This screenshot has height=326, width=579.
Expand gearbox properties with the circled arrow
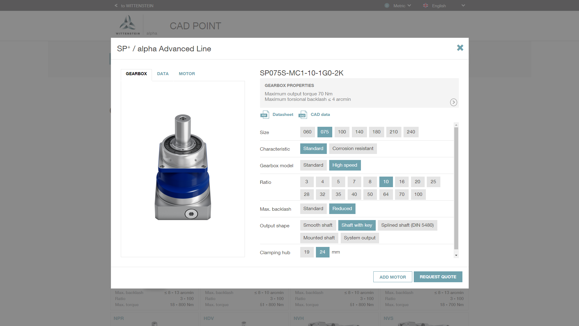coord(453,102)
